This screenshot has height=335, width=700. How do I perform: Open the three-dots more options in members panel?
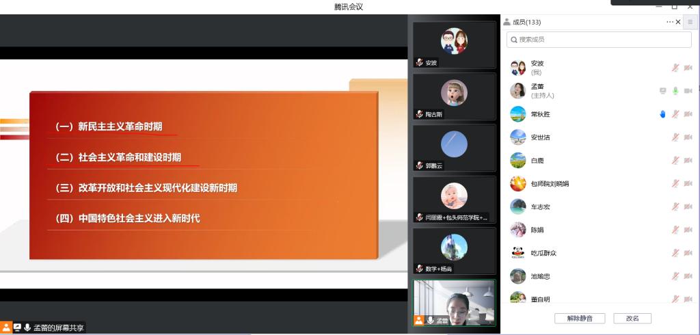click(670, 22)
